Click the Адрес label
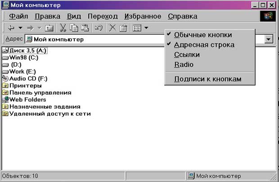This screenshot has width=279, height=182. pos(14,39)
